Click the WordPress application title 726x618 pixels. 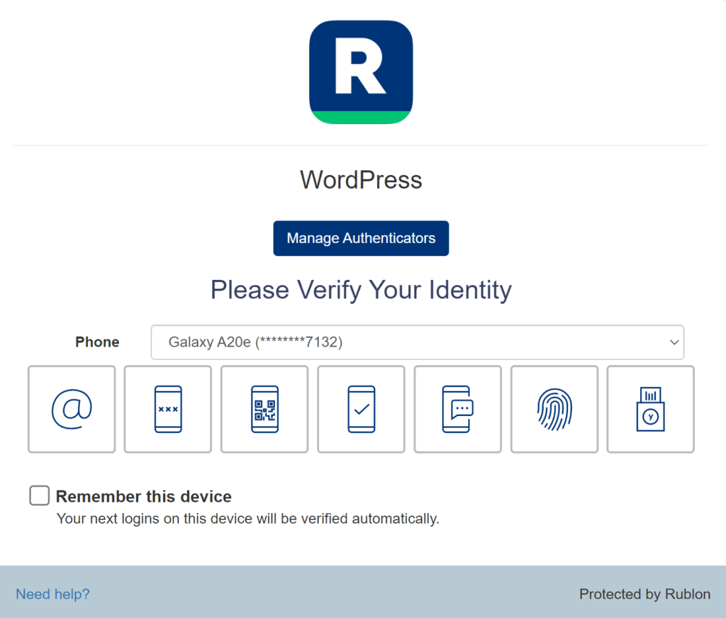pyautogui.click(x=361, y=180)
